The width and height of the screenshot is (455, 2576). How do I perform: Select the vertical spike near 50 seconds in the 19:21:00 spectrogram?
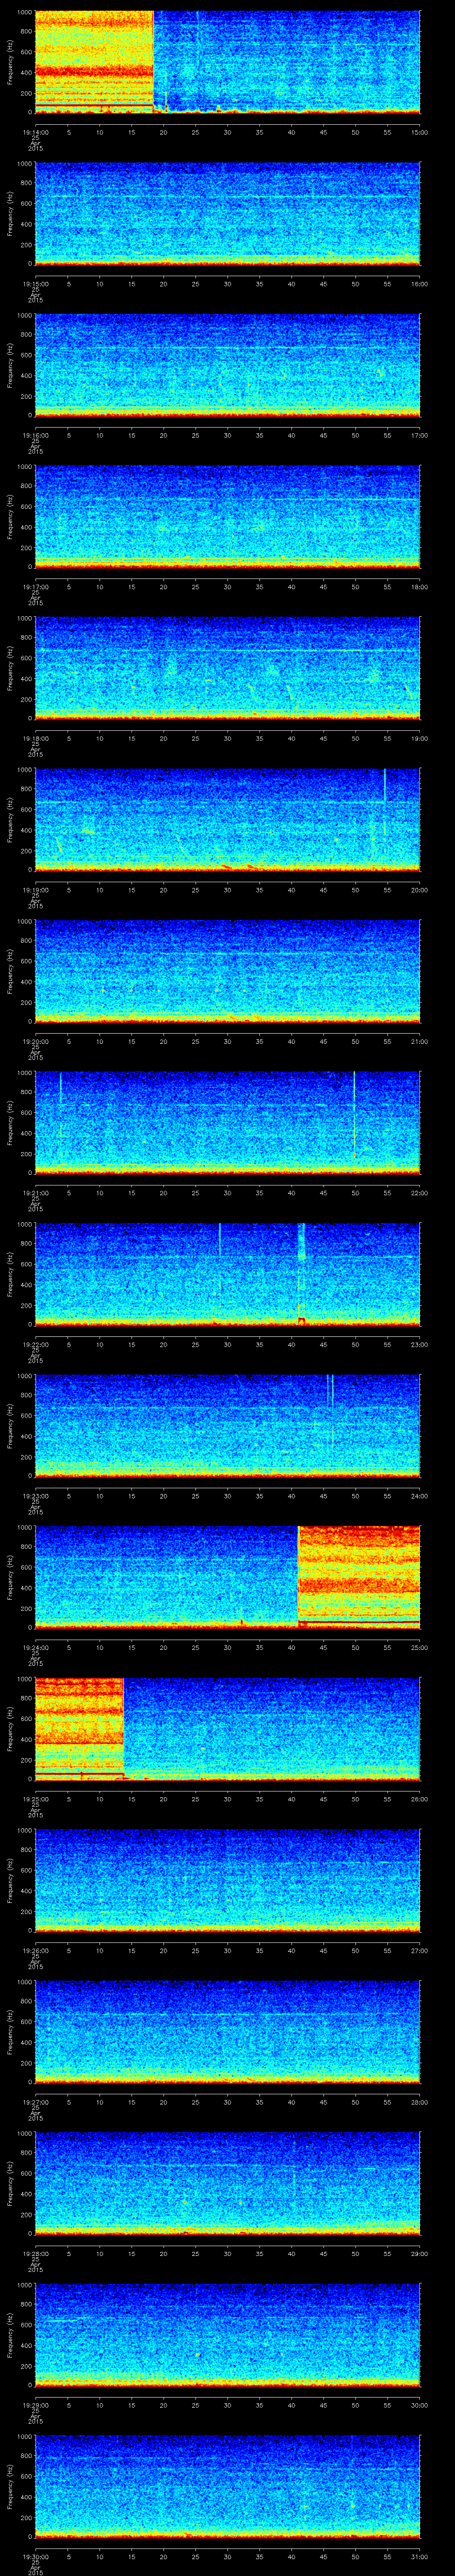pos(354,1115)
